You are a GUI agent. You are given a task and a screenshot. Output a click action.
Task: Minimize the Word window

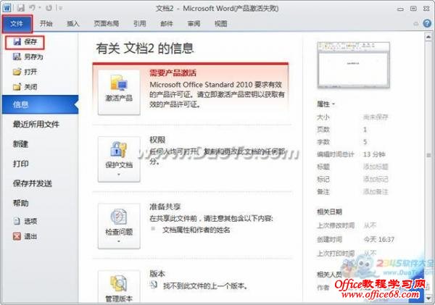[400, 9]
